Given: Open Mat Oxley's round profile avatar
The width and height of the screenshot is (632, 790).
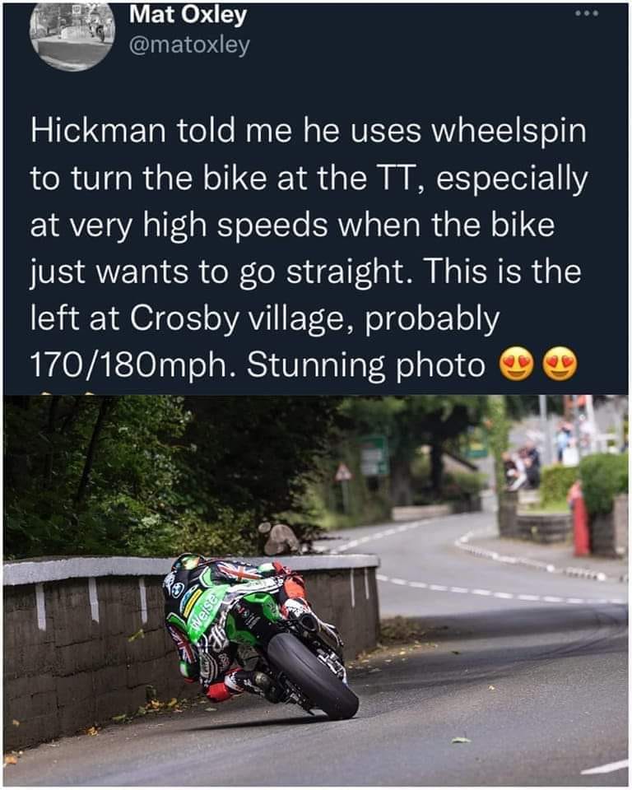Looking at the screenshot, I should point(72,35).
